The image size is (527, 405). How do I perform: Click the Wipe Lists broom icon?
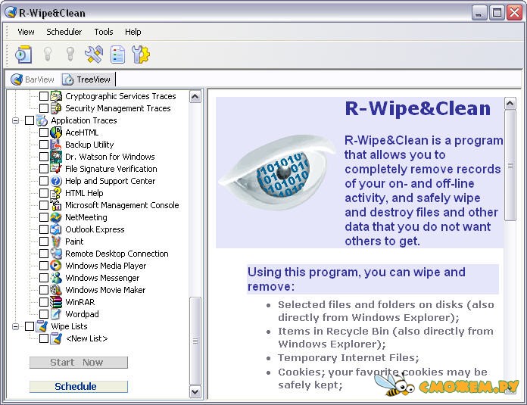pos(42,326)
